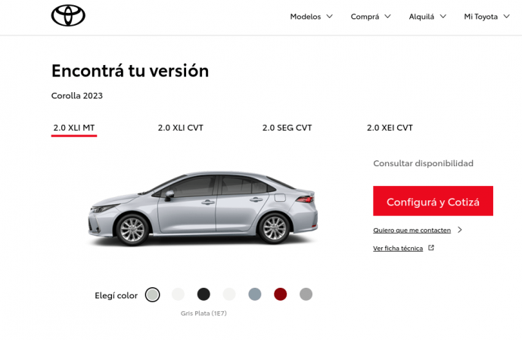Click the external-link icon beside Ver ficha técnica
Viewport: 522px width, 340px height.
tap(431, 248)
